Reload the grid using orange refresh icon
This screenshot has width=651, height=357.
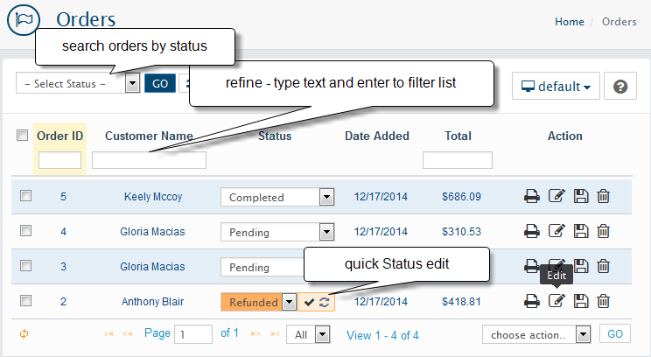[x=24, y=333]
